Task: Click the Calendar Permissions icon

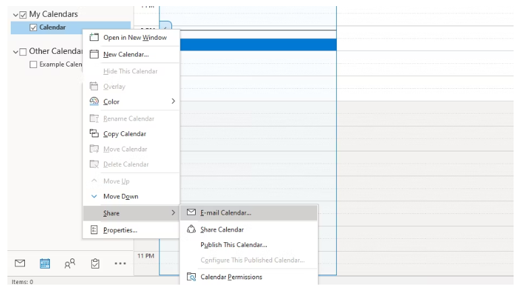Action: [191, 277]
